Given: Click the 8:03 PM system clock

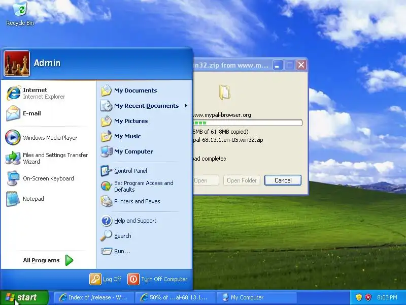Looking at the screenshot, I should pyautogui.click(x=387, y=297).
